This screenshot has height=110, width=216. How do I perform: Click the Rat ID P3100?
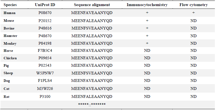click(x=45, y=96)
